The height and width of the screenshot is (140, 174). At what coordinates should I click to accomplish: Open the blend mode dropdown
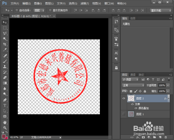click(x=133, y=85)
